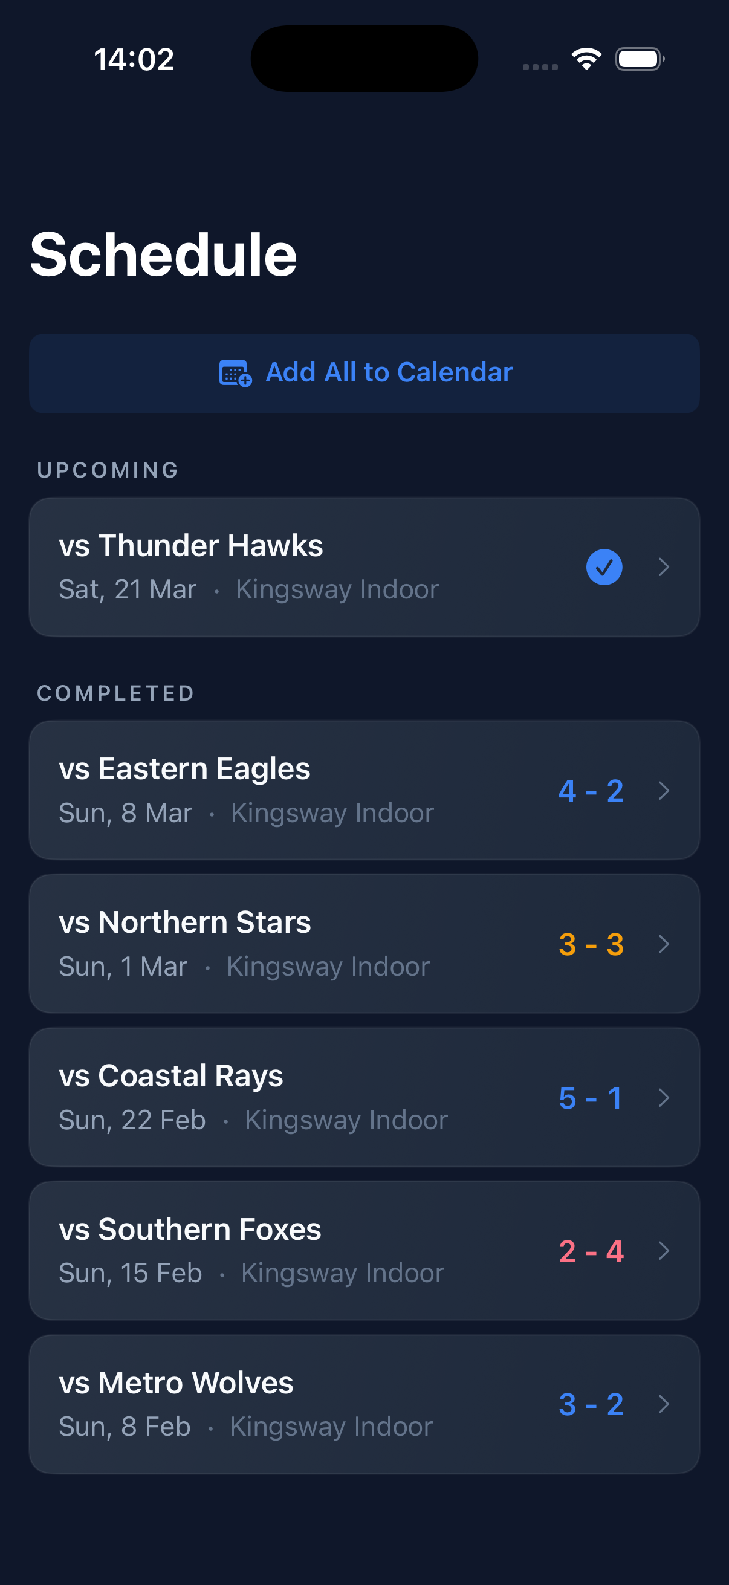
Task: Tap the calendar-plus icon
Action: [x=235, y=373]
